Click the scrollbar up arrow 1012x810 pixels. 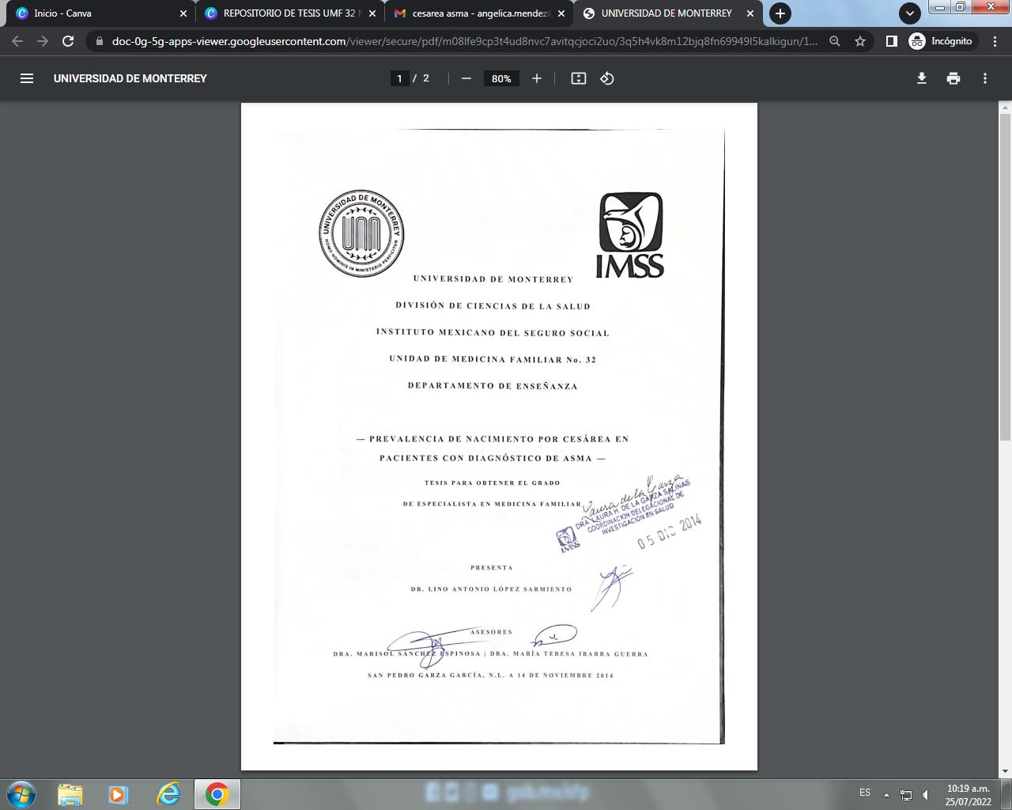click(1006, 107)
